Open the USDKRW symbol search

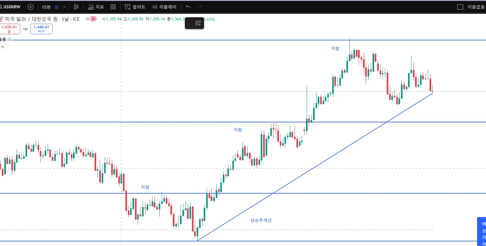(x=11, y=7)
